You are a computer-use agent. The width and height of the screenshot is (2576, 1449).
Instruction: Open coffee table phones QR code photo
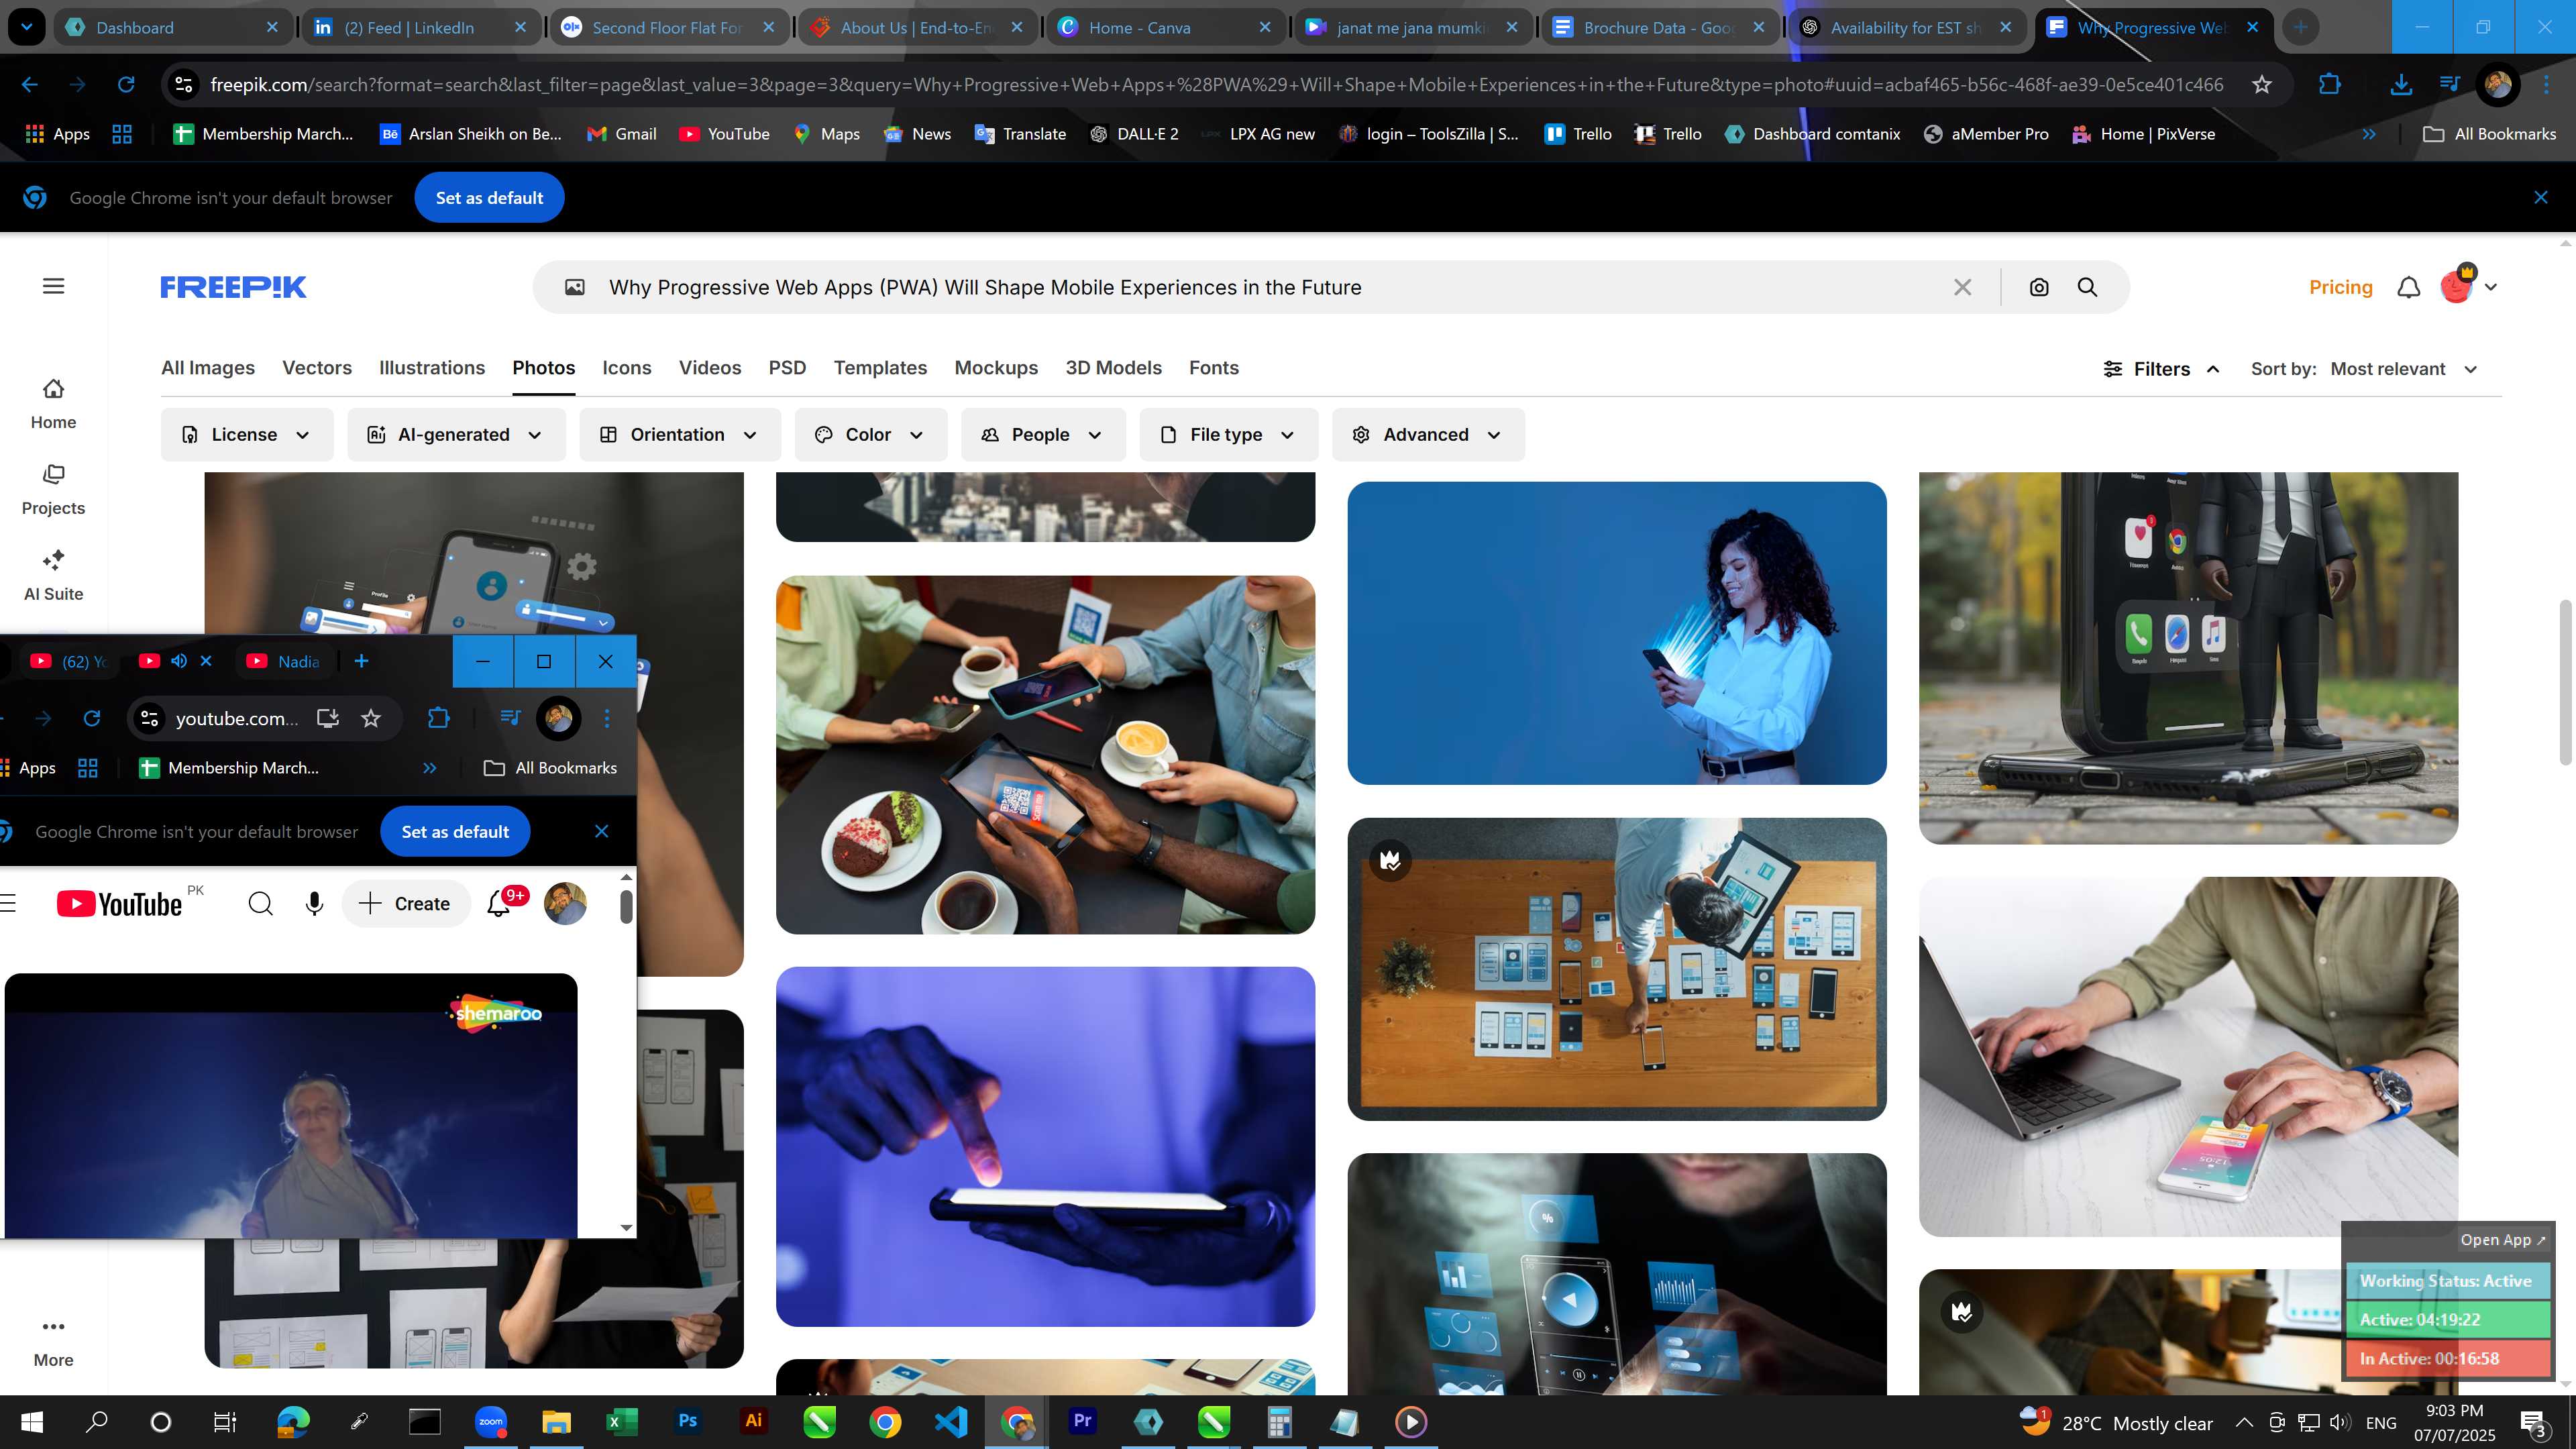pos(1045,755)
